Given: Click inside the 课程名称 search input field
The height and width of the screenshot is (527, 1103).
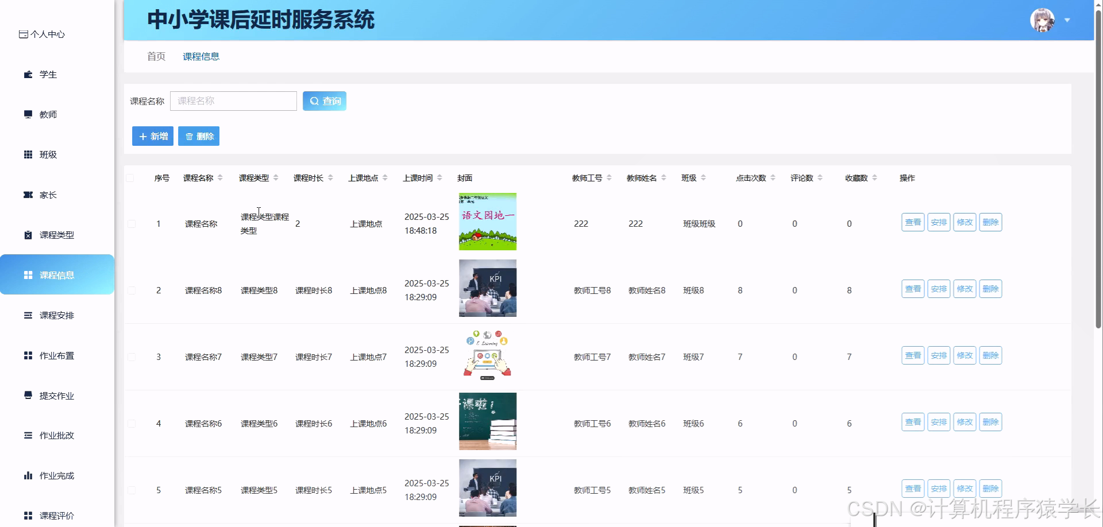Looking at the screenshot, I should click(233, 100).
